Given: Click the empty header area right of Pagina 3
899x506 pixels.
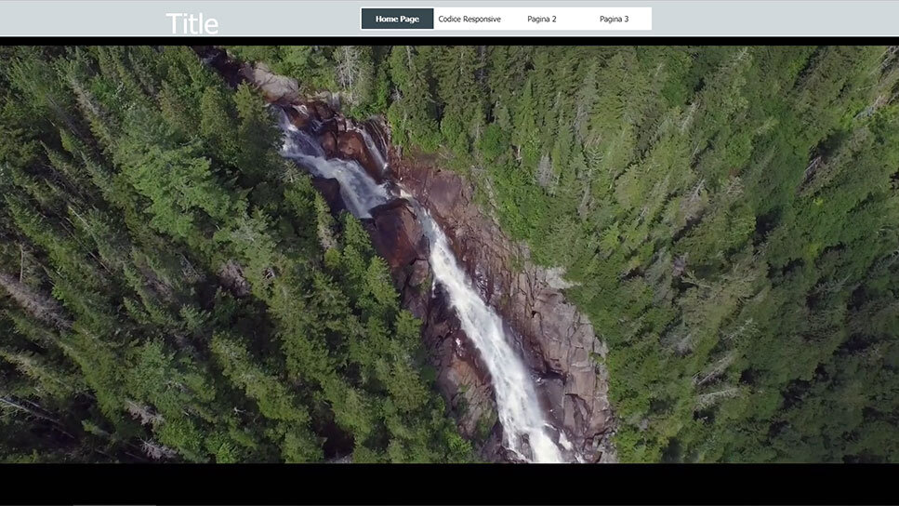Looking at the screenshot, I should (772, 19).
